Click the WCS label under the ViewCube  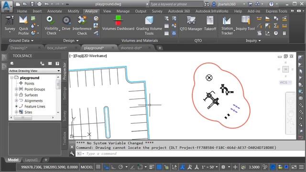(x=284, y=83)
